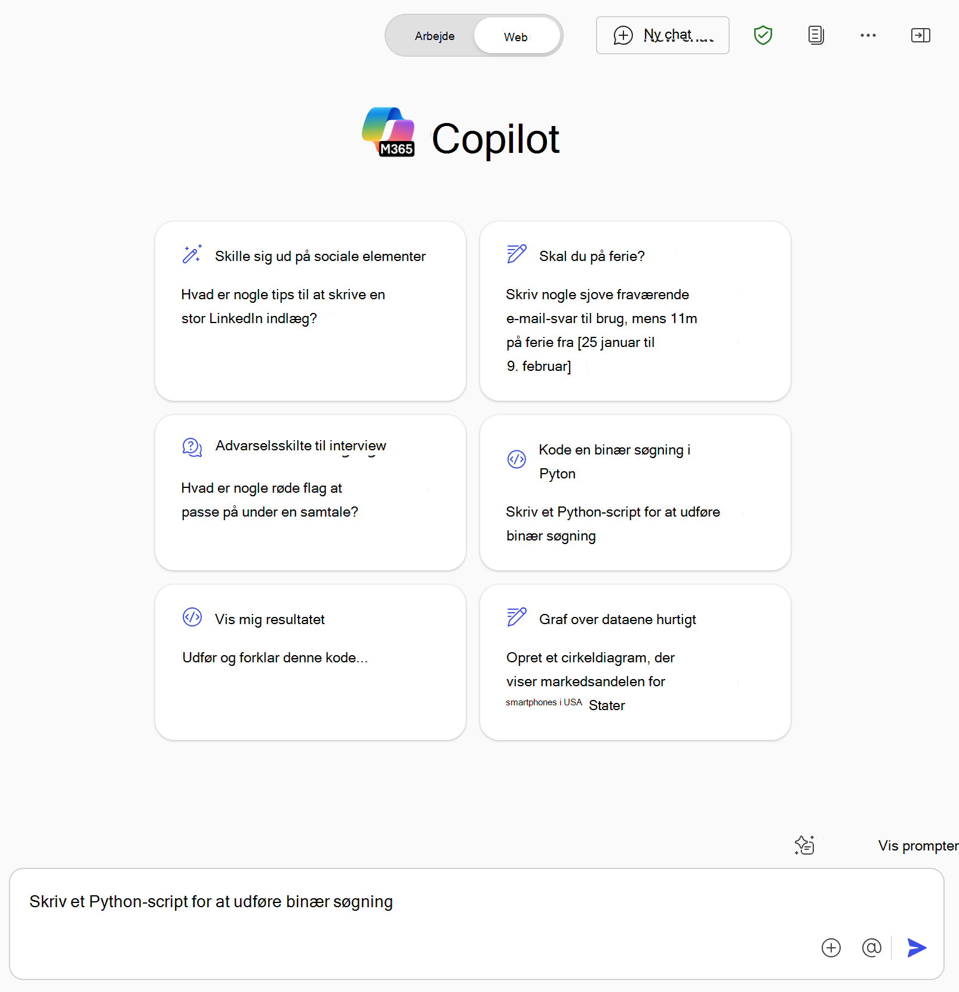Click the chat question icon on interview card

(192, 447)
